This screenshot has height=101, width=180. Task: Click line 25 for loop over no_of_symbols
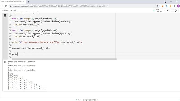tap(35, 30)
